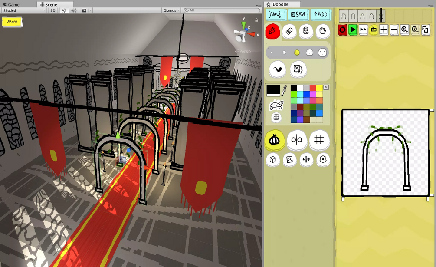436x267 pixels.
Task: Remove a frame with minus button
Action: pyautogui.click(x=394, y=30)
